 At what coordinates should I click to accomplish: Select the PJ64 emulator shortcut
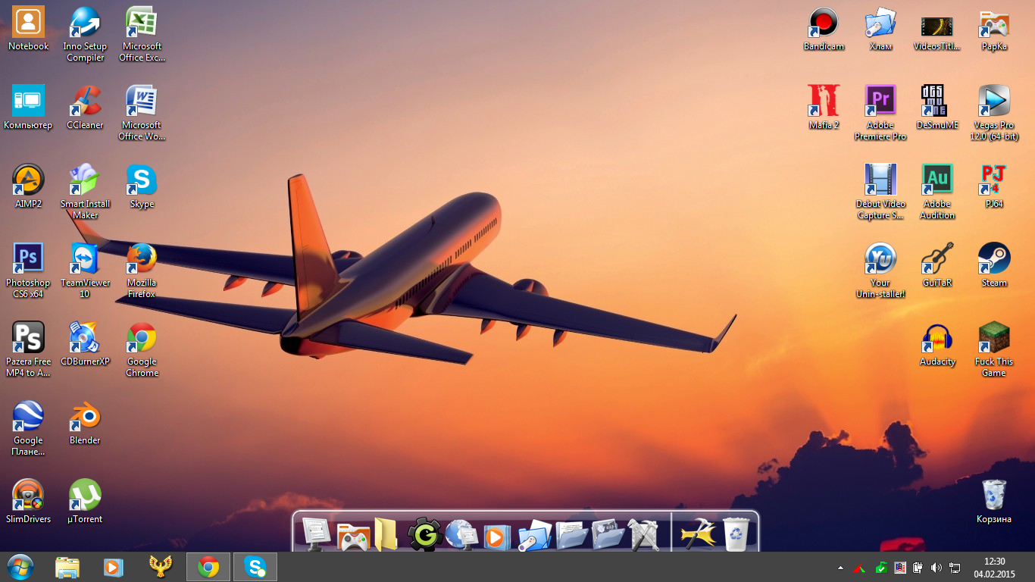pyautogui.click(x=994, y=186)
